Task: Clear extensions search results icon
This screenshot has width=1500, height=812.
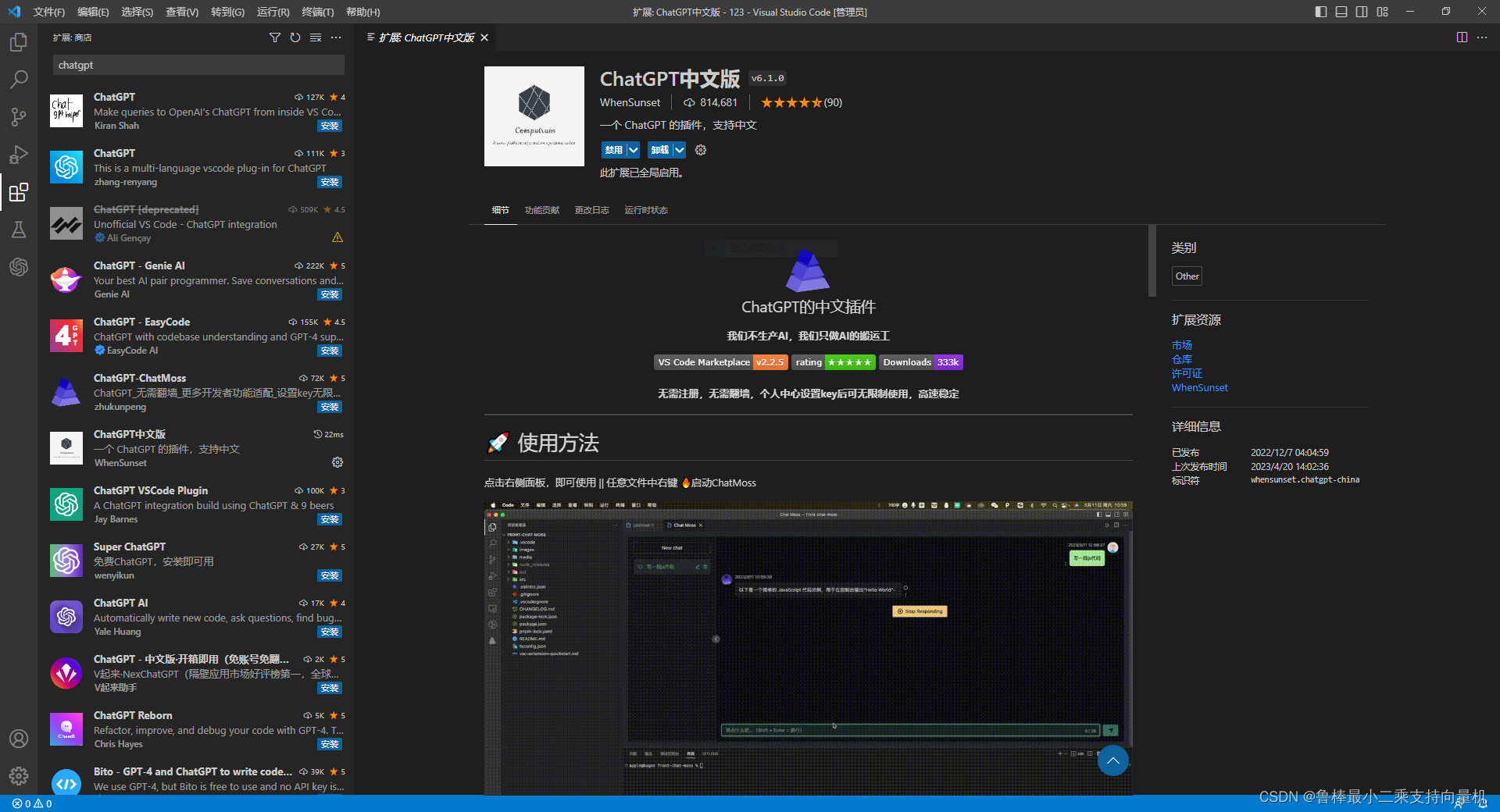Action: [x=316, y=37]
